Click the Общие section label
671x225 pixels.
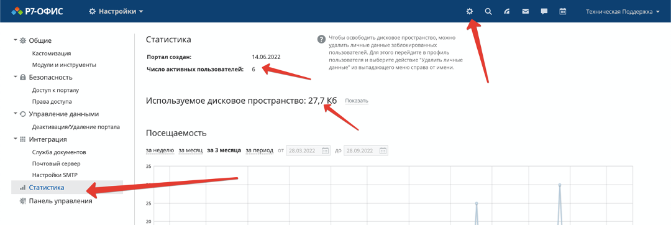(x=40, y=40)
